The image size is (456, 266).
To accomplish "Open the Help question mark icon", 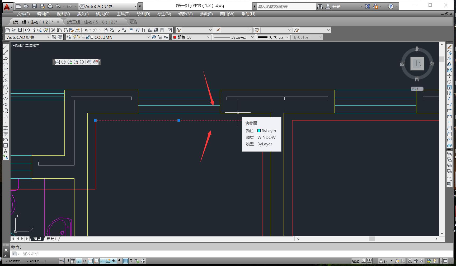I will pyautogui.click(x=391, y=6).
